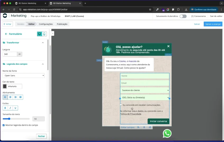Click the Tamanho do texto slider handle

coord(9,119)
